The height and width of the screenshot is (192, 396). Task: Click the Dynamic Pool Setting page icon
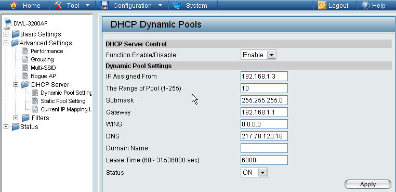35,93
